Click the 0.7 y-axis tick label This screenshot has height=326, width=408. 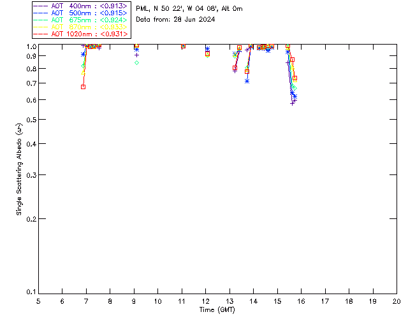coord(31,83)
